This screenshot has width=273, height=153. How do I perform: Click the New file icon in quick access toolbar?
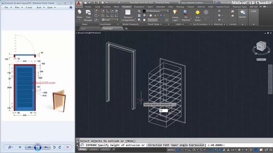coord(85,3)
